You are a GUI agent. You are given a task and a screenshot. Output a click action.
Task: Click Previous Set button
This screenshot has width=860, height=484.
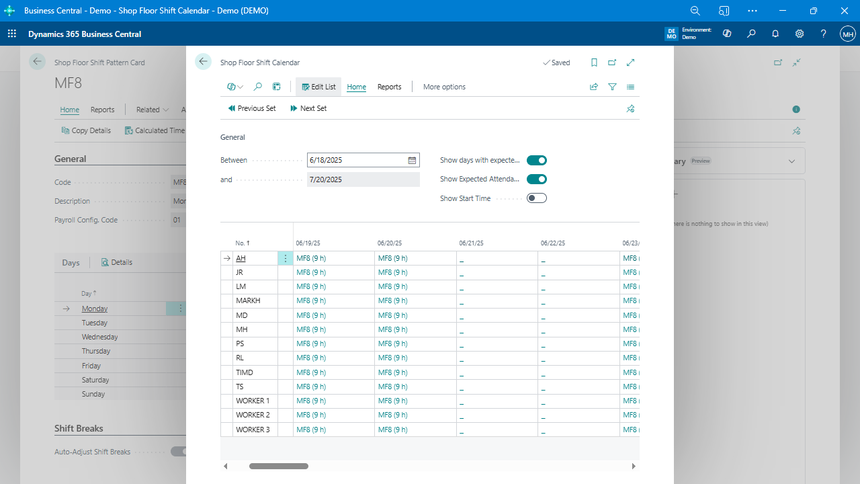pyautogui.click(x=252, y=108)
